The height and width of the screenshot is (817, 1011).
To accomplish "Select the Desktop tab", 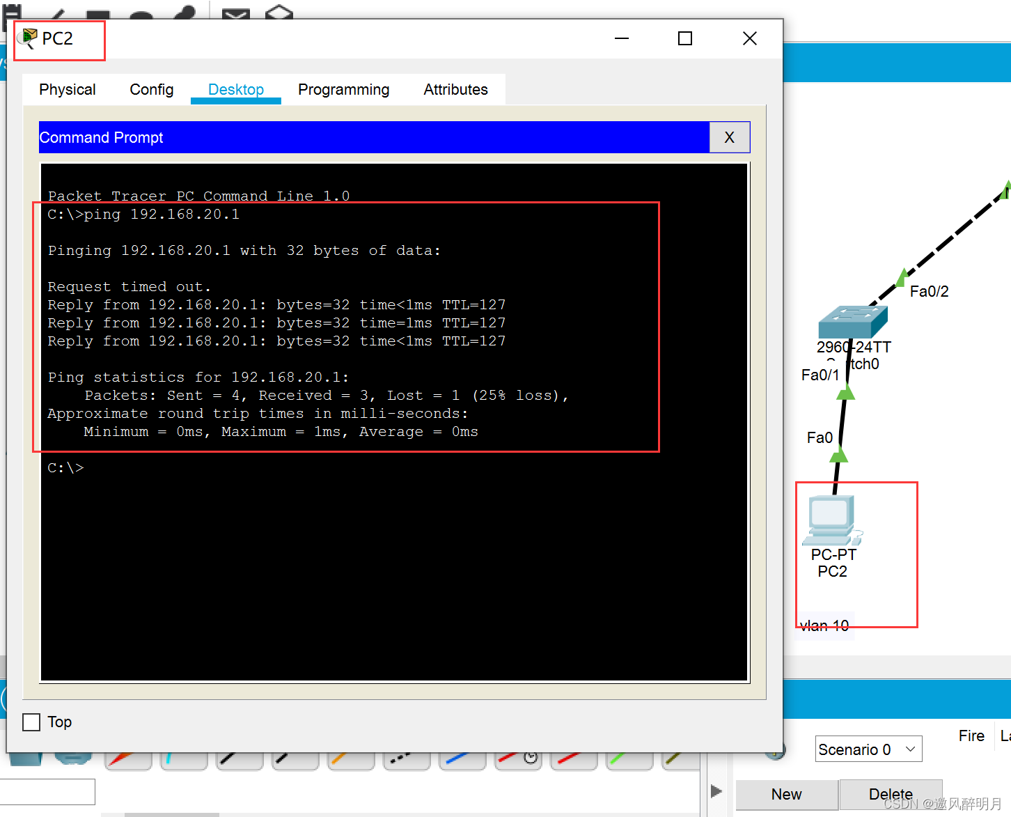I will (x=236, y=90).
